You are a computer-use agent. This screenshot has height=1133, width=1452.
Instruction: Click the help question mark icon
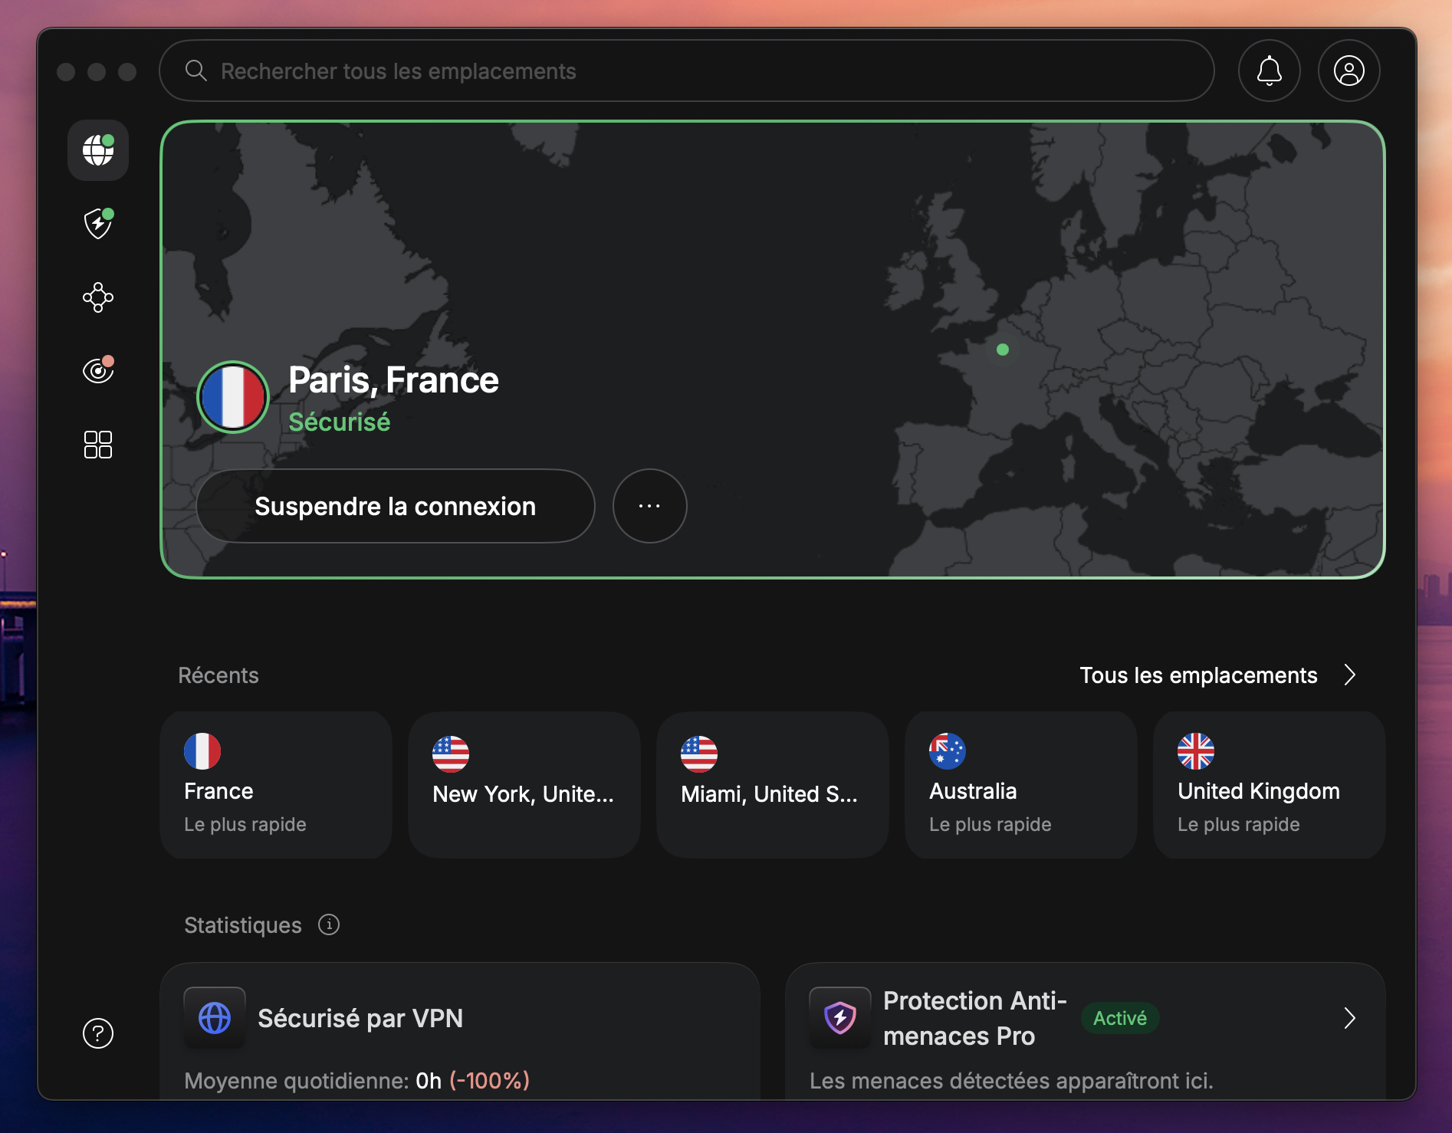pyautogui.click(x=97, y=1033)
